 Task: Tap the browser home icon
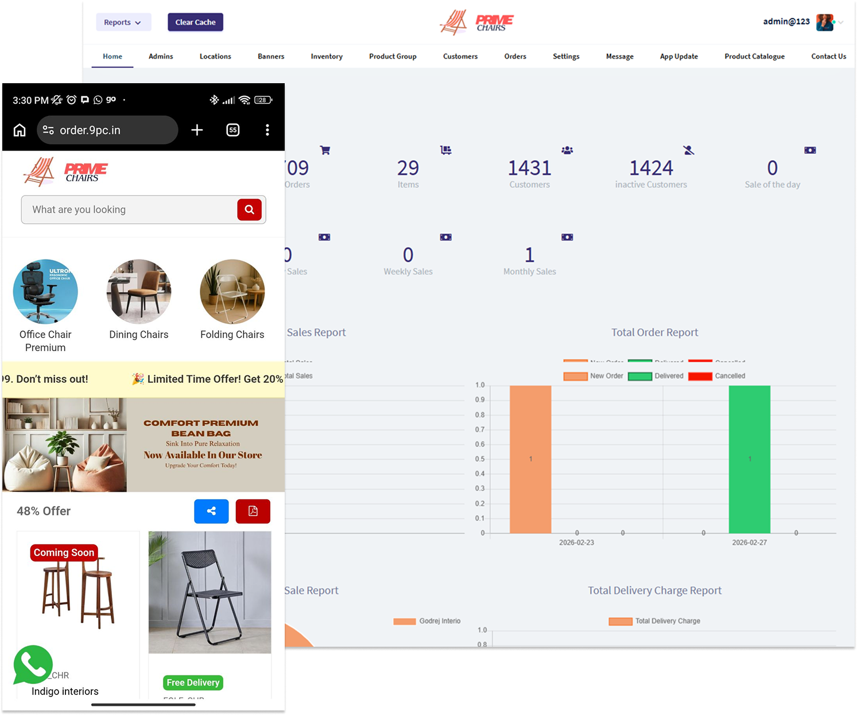[x=20, y=130]
